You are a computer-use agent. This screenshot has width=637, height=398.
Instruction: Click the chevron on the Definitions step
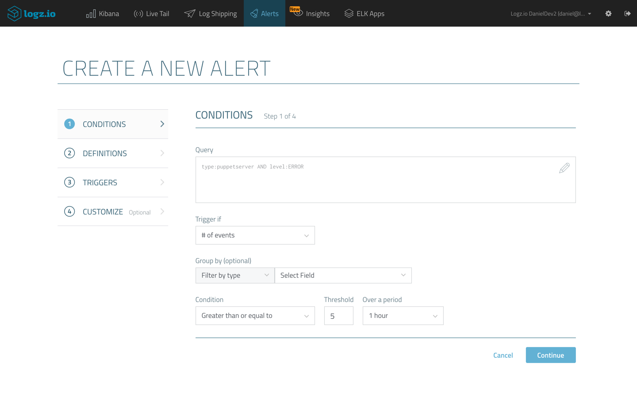point(162,153)
